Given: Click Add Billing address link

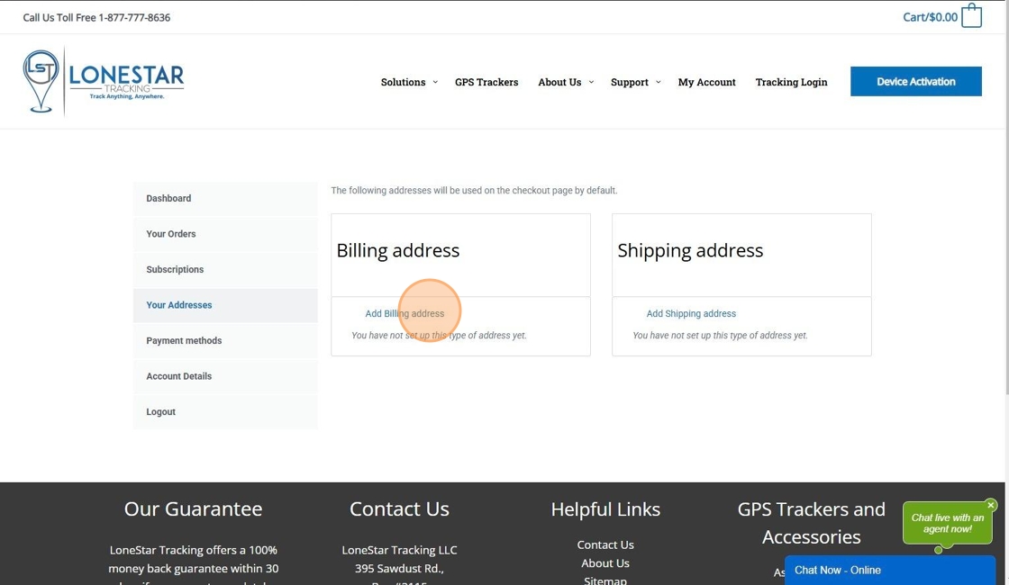Looking at the screenshot, I should point(405,314).
